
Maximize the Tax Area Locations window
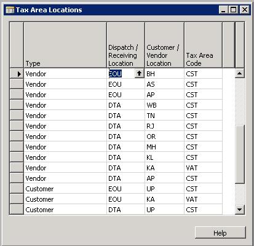233,10
